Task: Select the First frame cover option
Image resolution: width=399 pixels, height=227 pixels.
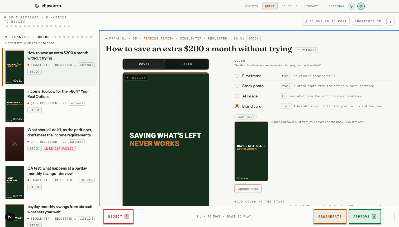Action: tap(237, 76)
